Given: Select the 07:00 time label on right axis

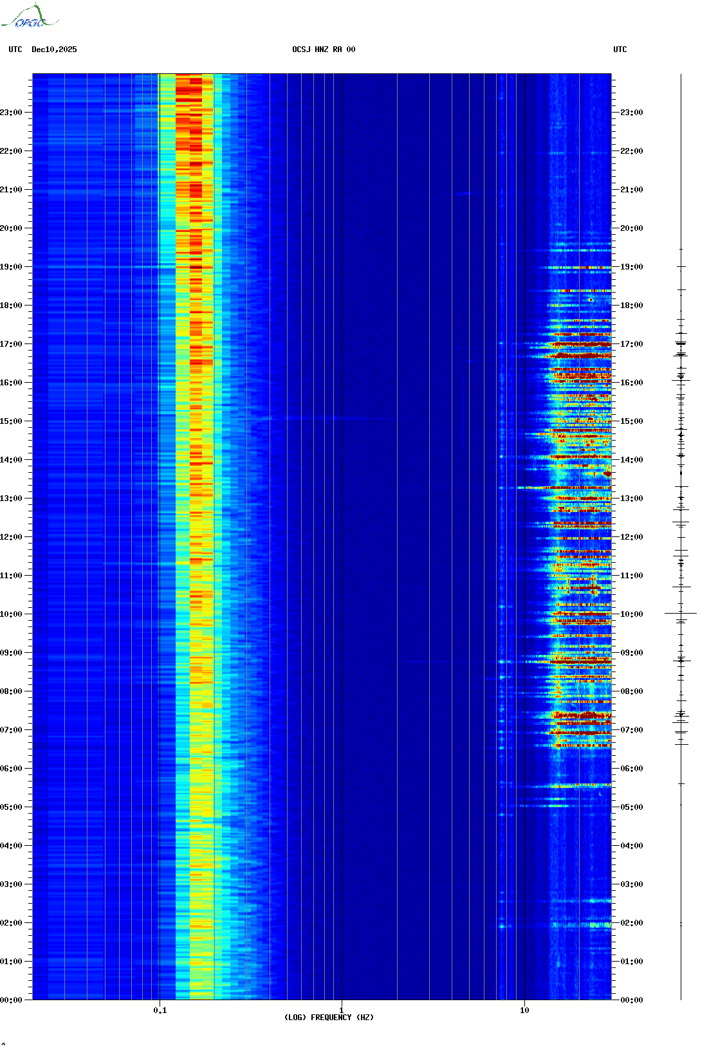Looking at the screenshot, I should click(631, 730).
